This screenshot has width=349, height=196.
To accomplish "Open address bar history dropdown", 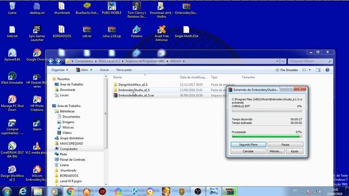I will [277, 61].
